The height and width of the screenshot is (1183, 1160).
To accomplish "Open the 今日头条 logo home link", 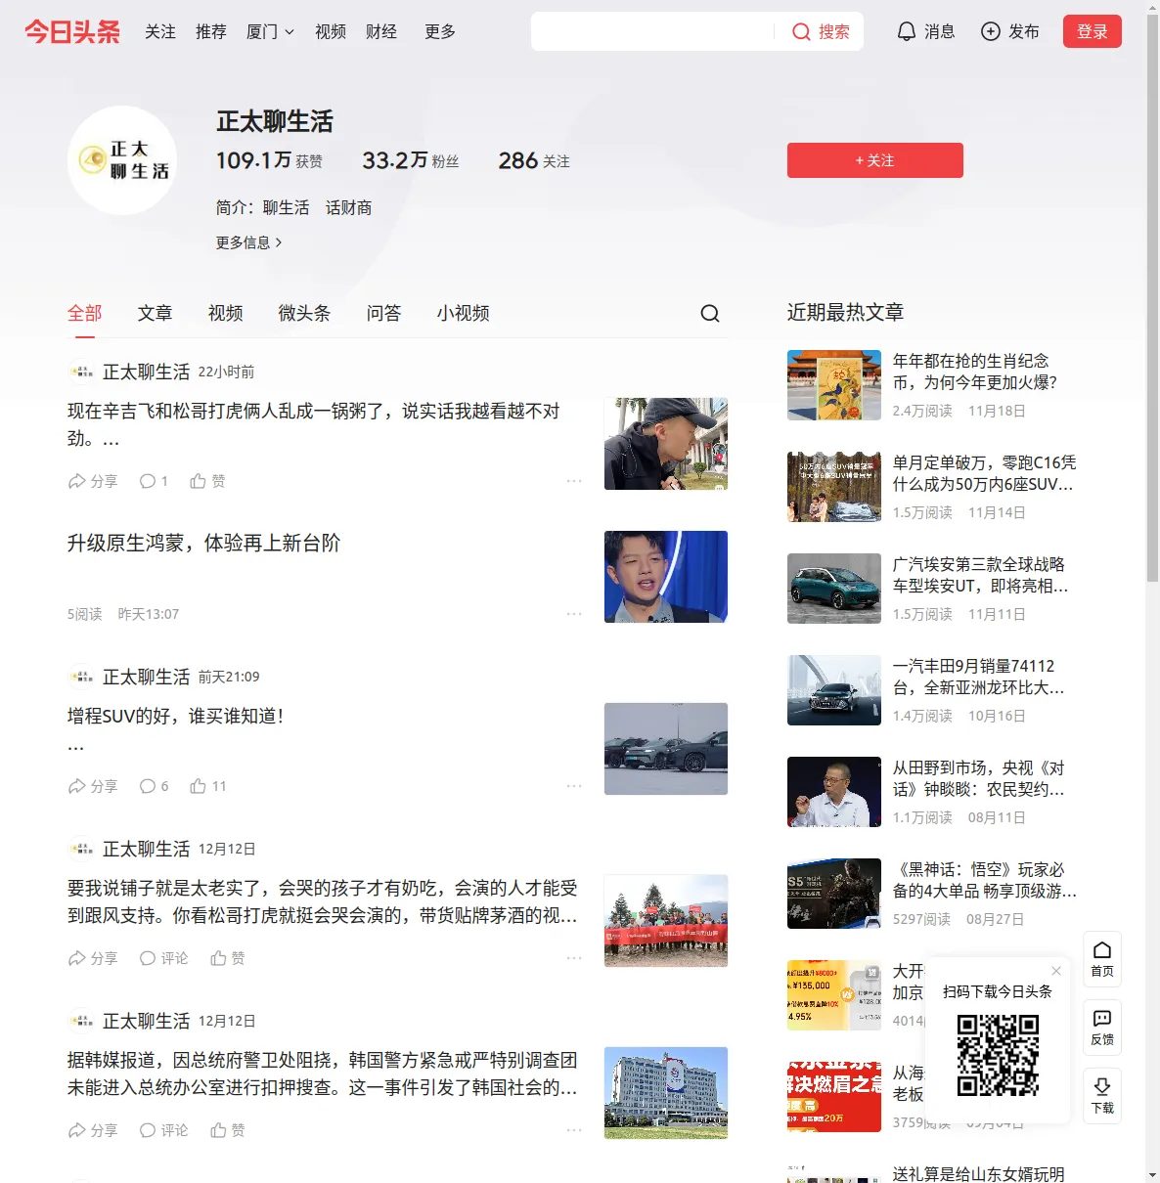I will [x=72, y=31].
